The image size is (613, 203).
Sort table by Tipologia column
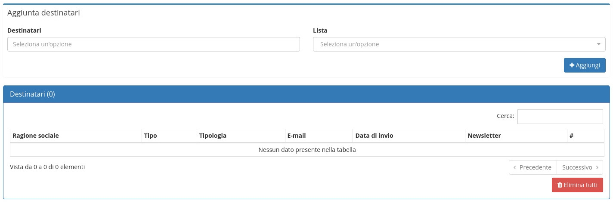pos(213,136)
